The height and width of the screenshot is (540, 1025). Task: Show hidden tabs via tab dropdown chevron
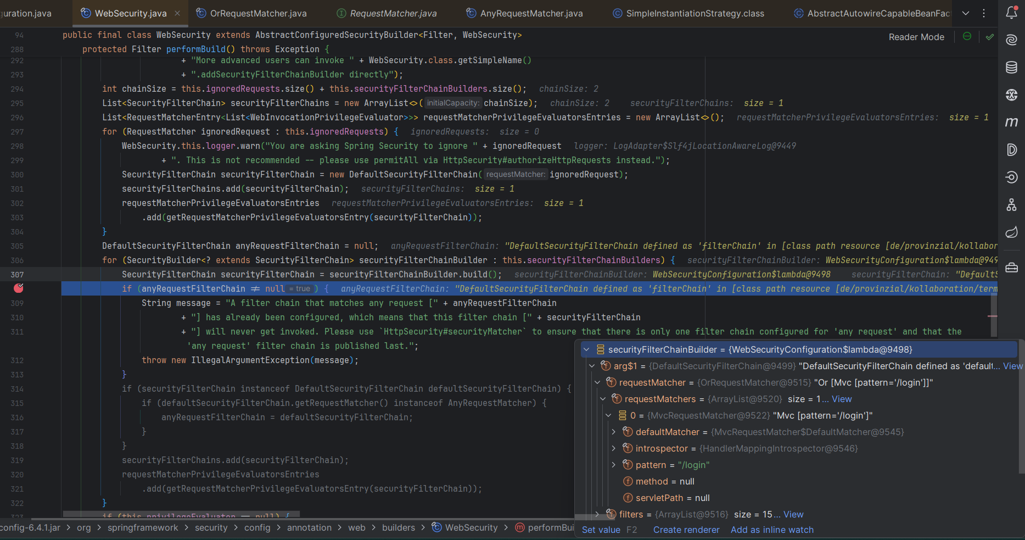[966, 13]
